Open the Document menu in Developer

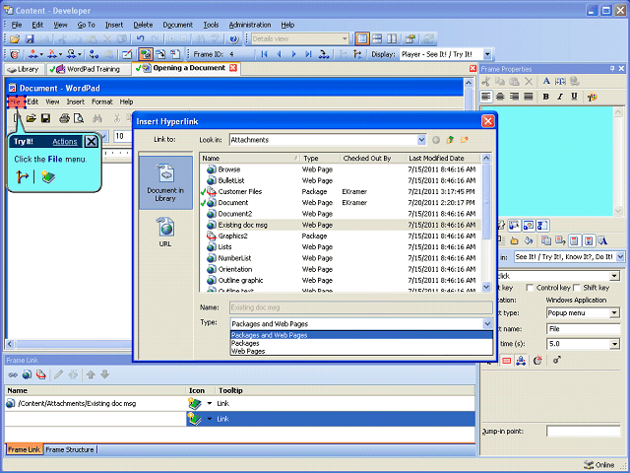177,25
